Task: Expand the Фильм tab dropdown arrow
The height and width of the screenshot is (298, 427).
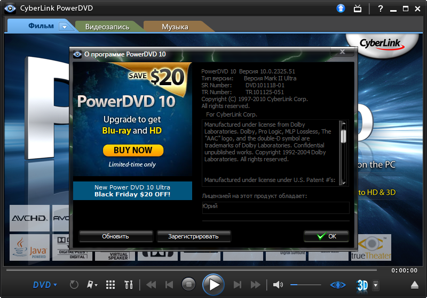Action: 65,27
